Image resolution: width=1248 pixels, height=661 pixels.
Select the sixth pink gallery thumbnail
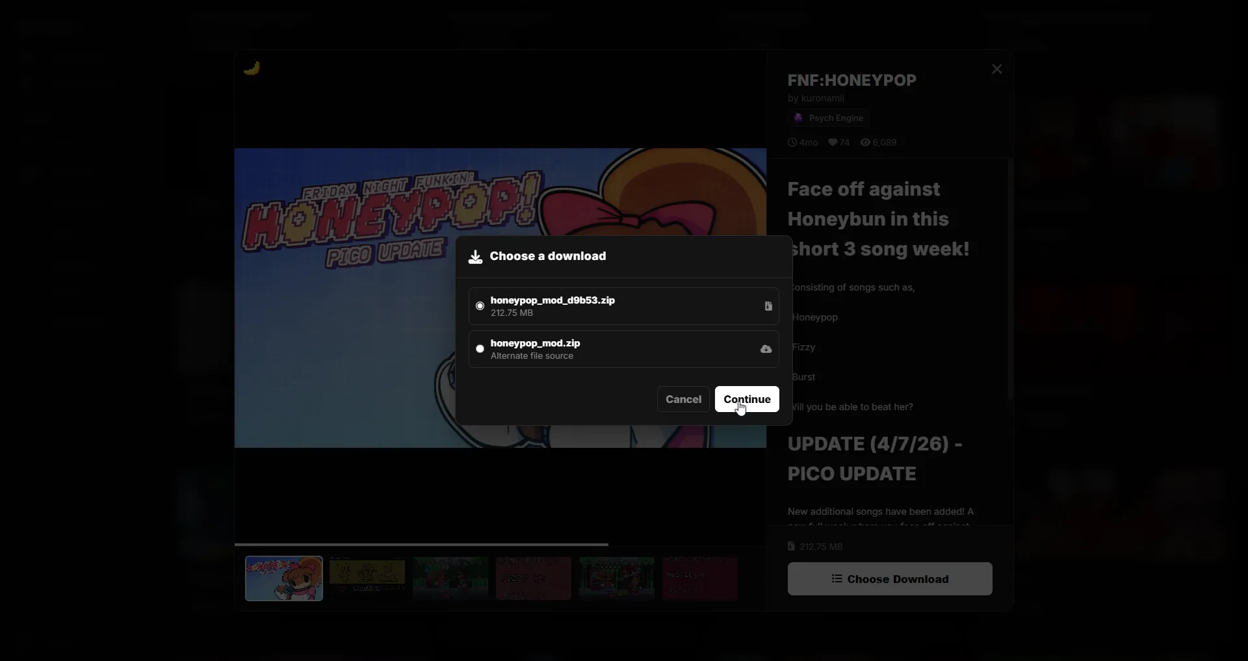tap(700, 578)
